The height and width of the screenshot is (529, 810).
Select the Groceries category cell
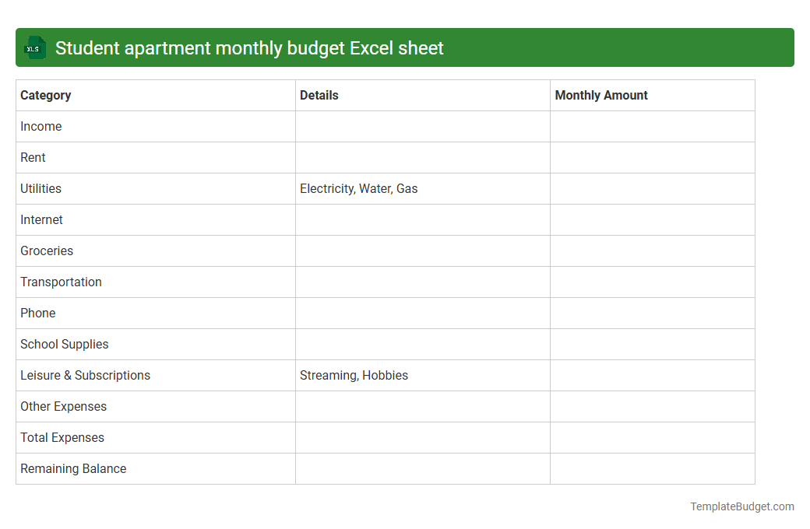47,250
